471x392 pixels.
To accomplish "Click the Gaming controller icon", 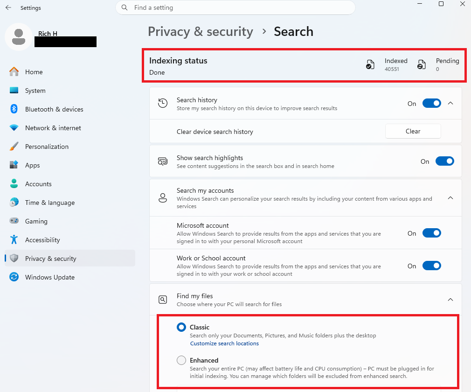I will [14, 221].
